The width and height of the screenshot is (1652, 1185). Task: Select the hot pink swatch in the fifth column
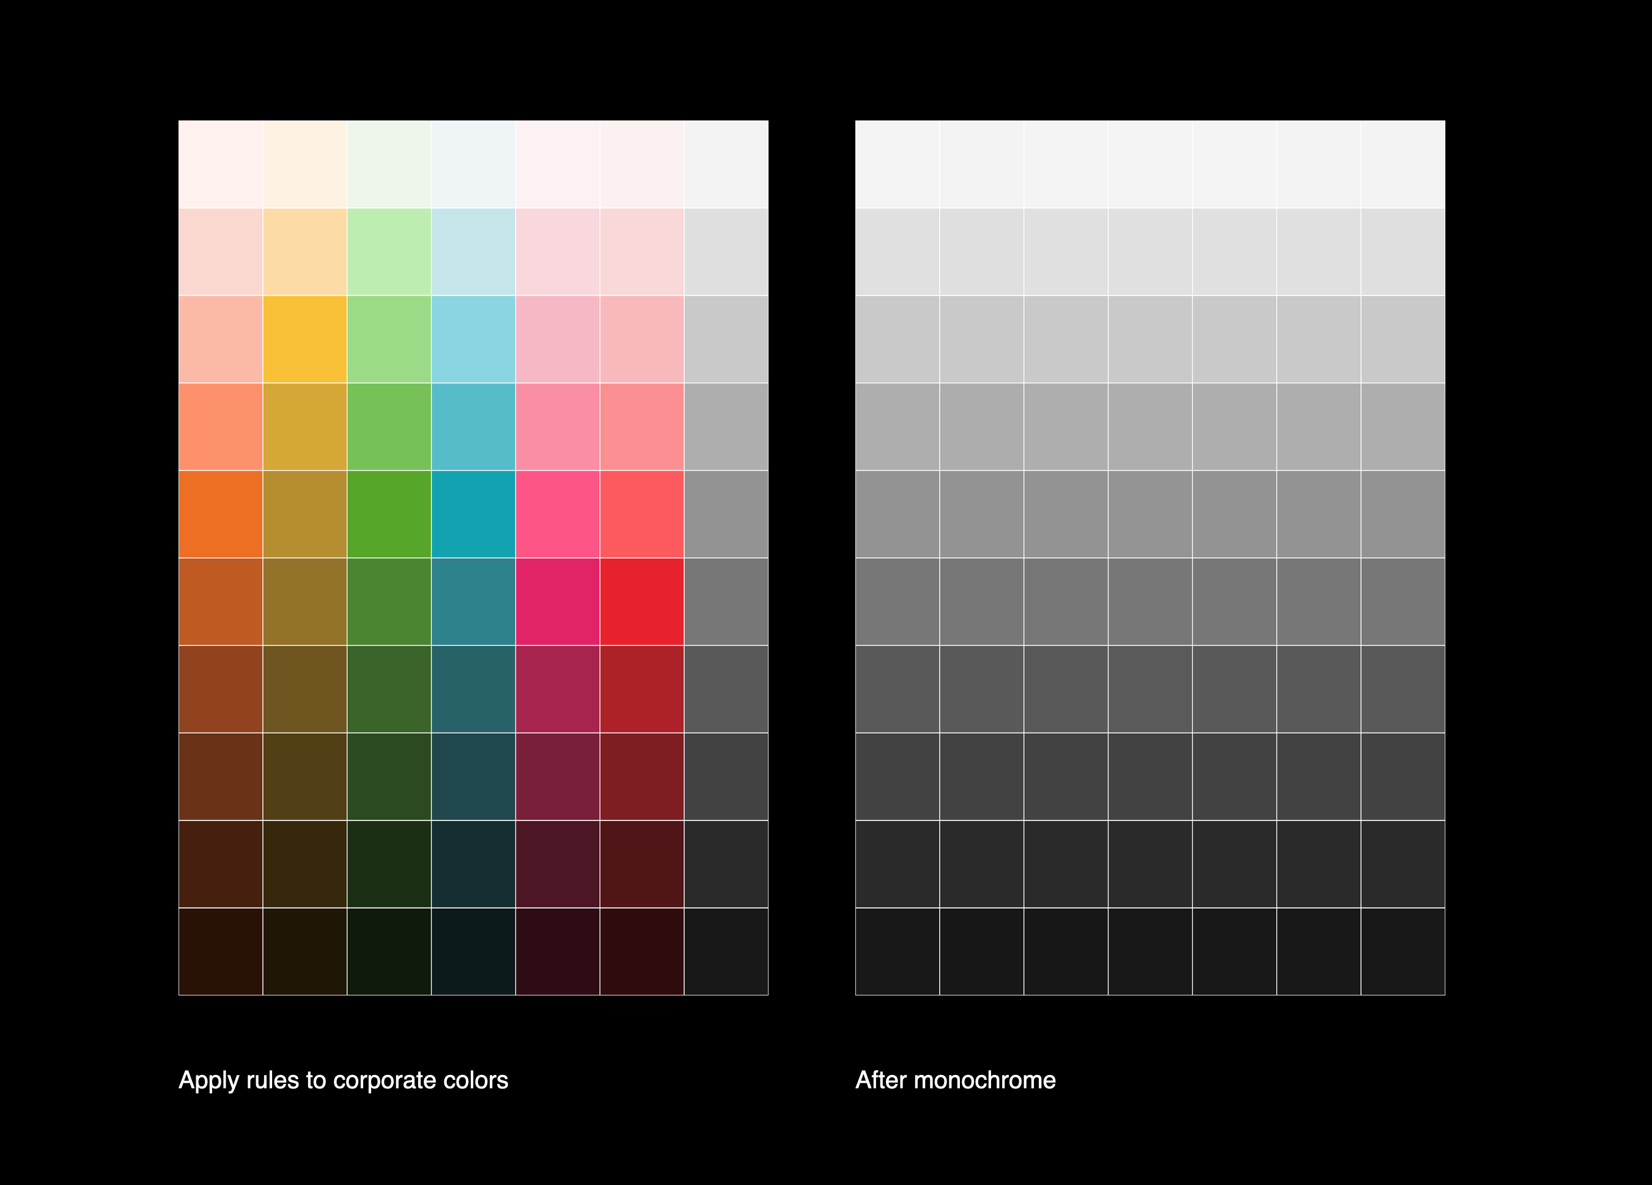click(557, 514)
